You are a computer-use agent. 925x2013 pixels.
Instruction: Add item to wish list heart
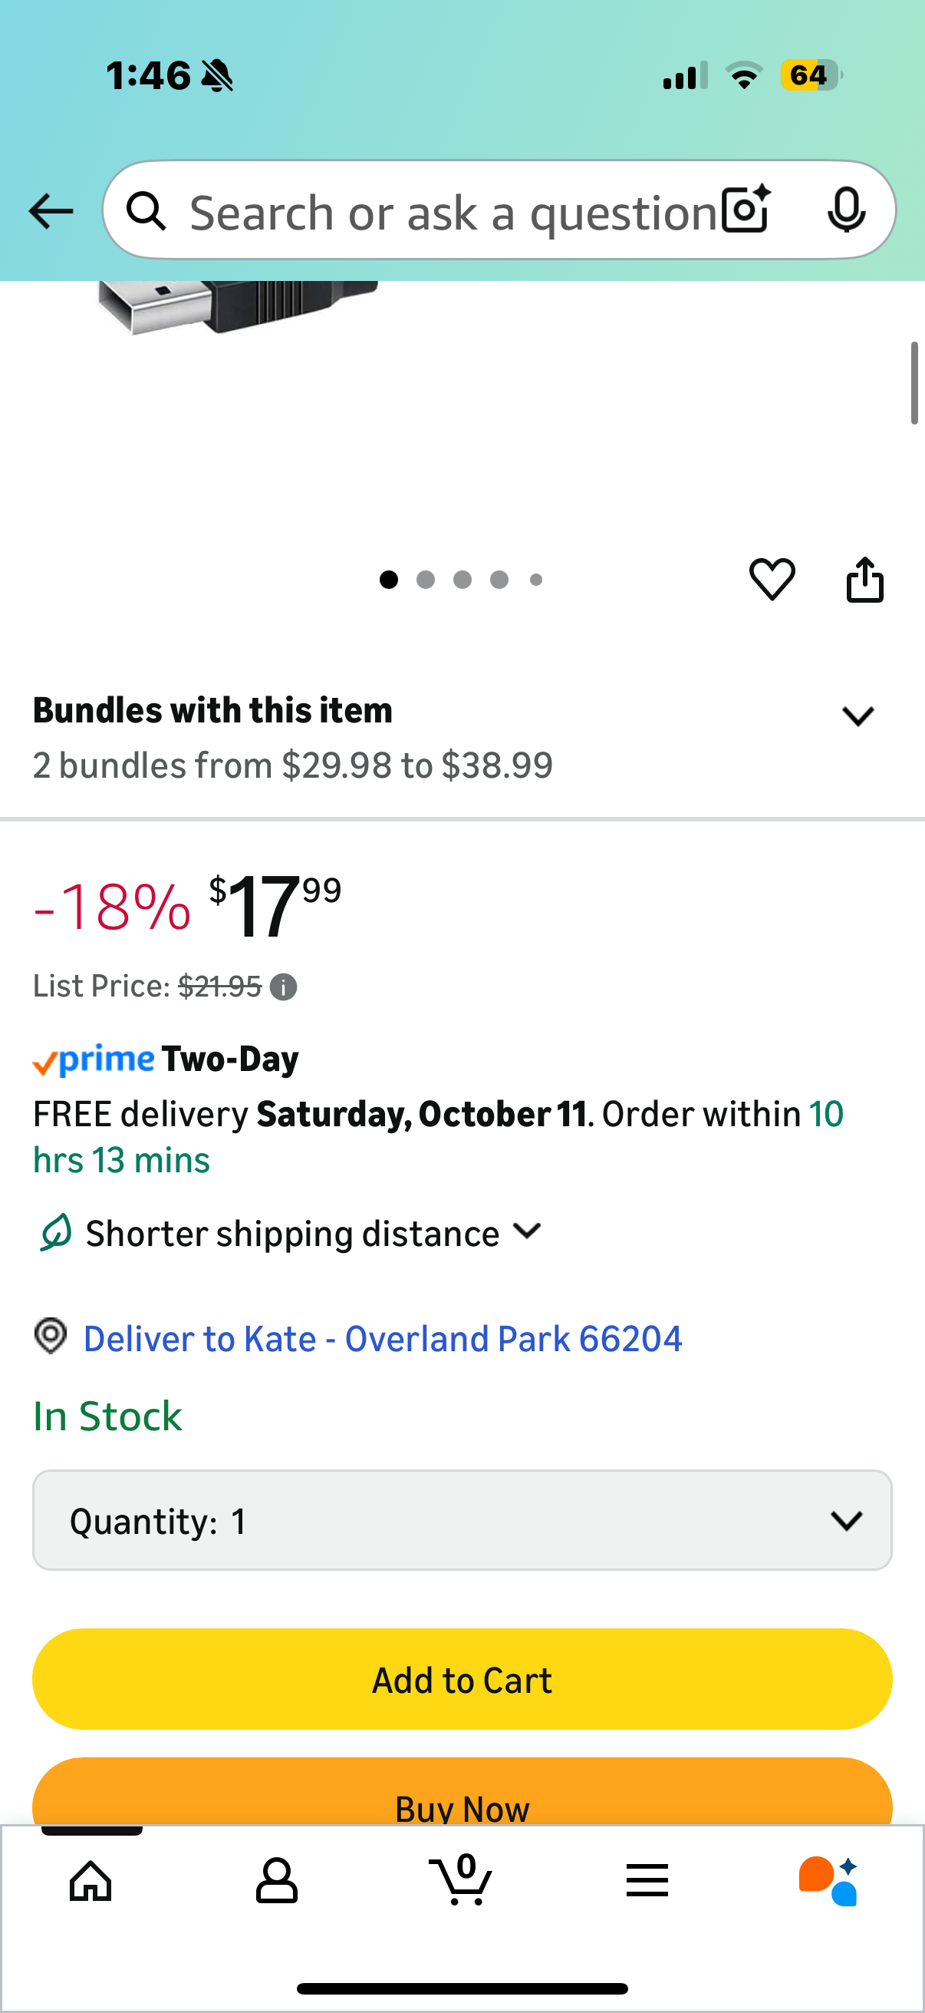[772, 579]
